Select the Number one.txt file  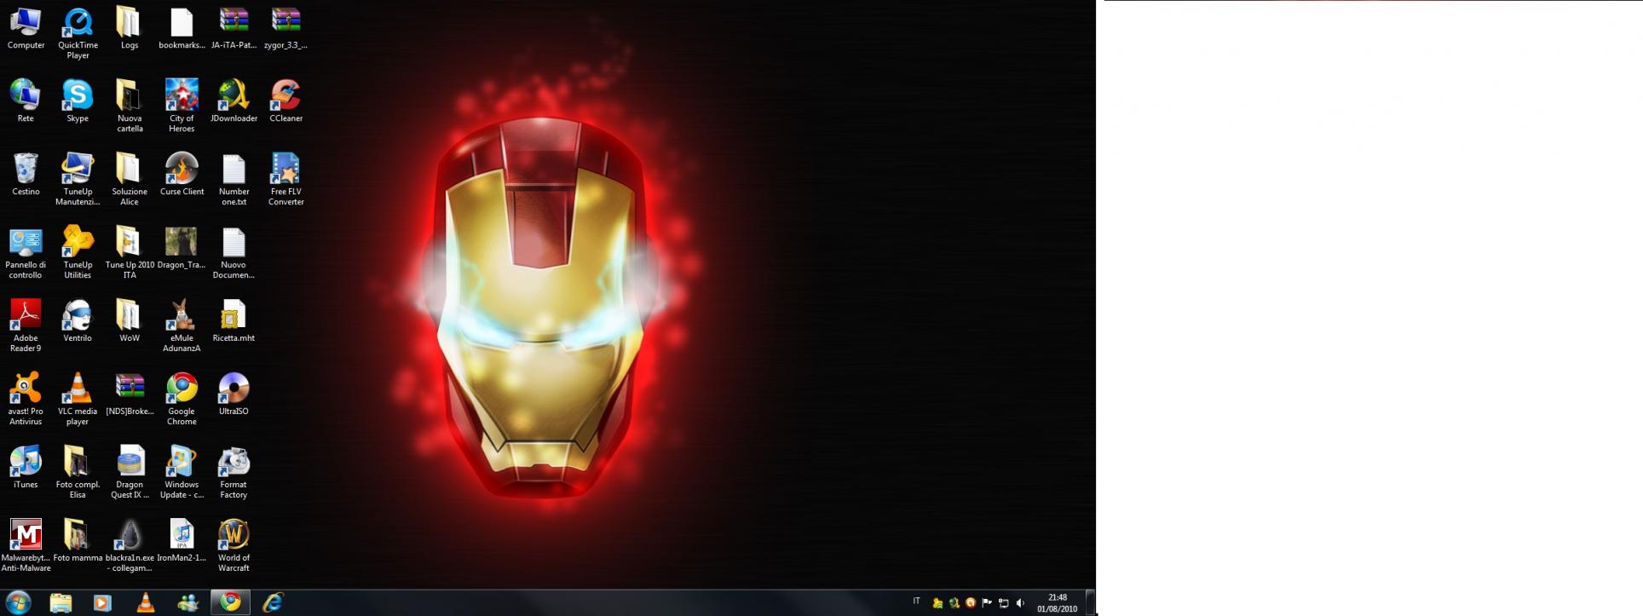[x=233, y=181]
